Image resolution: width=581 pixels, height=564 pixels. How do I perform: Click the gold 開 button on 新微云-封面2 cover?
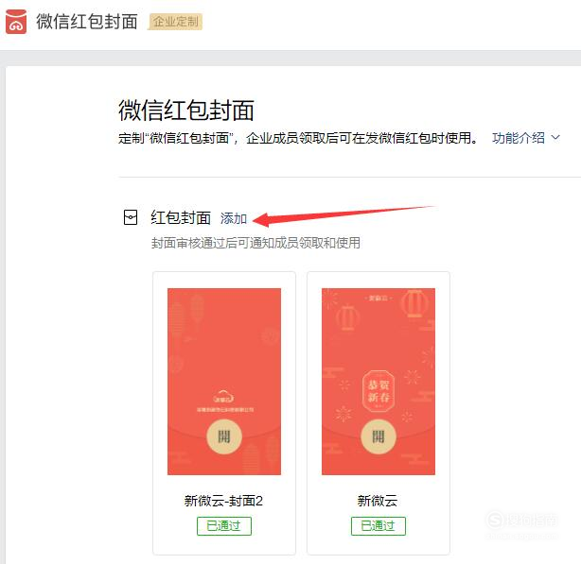click(224, 436)
